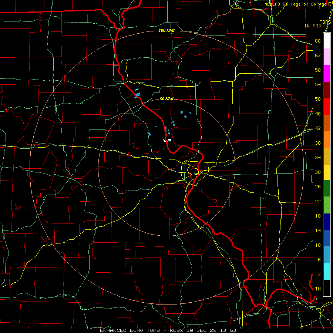Click the '18:53' timestamp
Screen dimensions: 333x333
pos(229,330)
